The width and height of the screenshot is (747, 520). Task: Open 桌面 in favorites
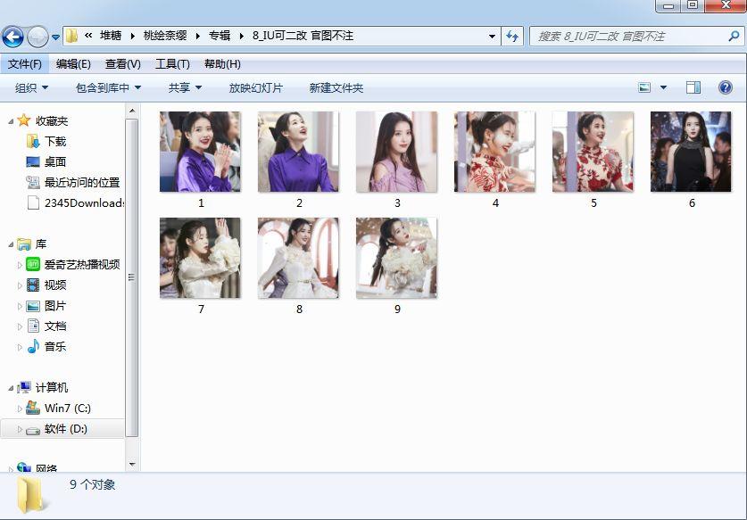(x=55, y=162)
